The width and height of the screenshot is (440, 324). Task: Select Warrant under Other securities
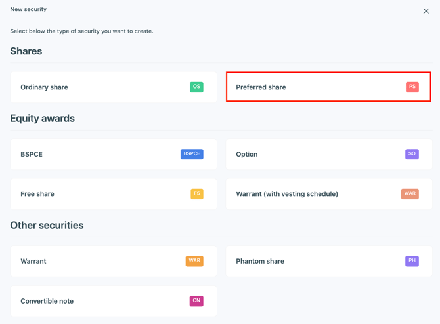click(x=99, y=262)
